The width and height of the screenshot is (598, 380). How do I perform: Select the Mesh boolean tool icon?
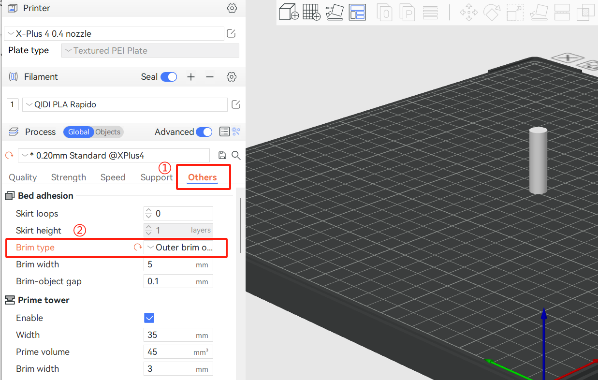click(586, 12)
